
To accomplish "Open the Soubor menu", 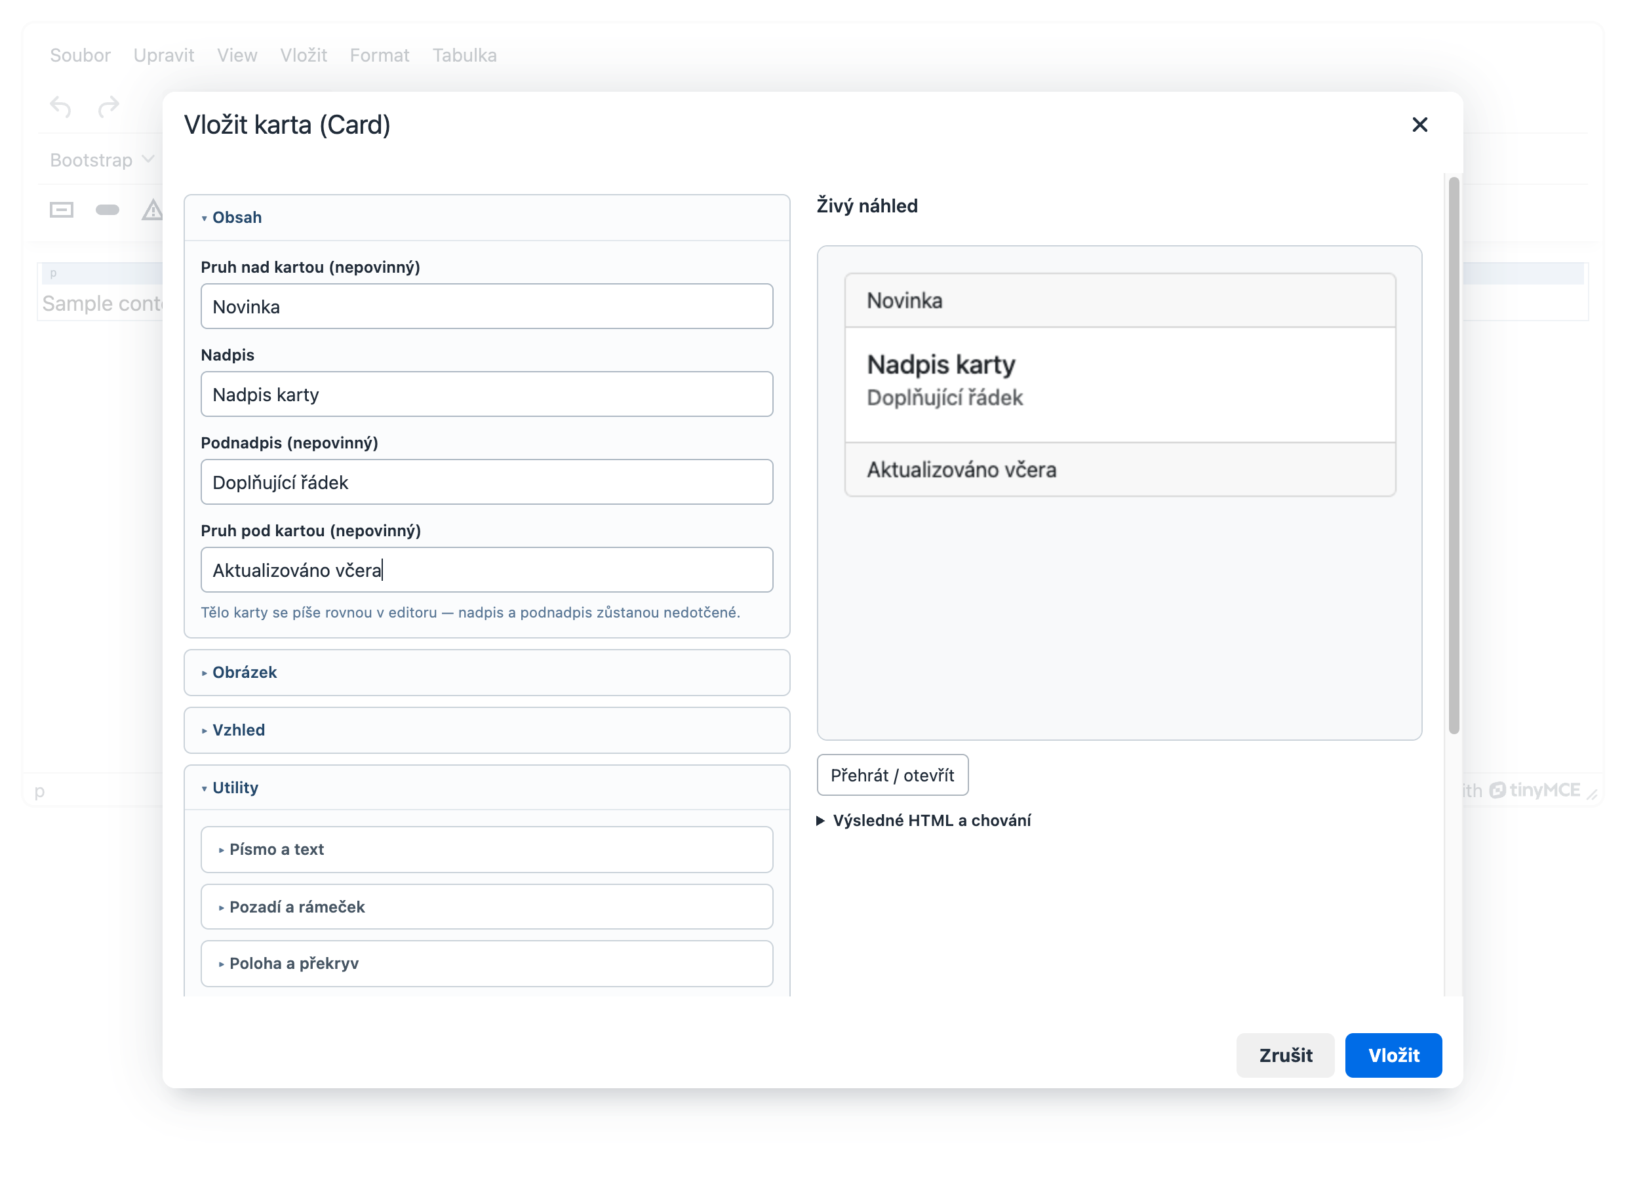I will click(x=80, y=55).
